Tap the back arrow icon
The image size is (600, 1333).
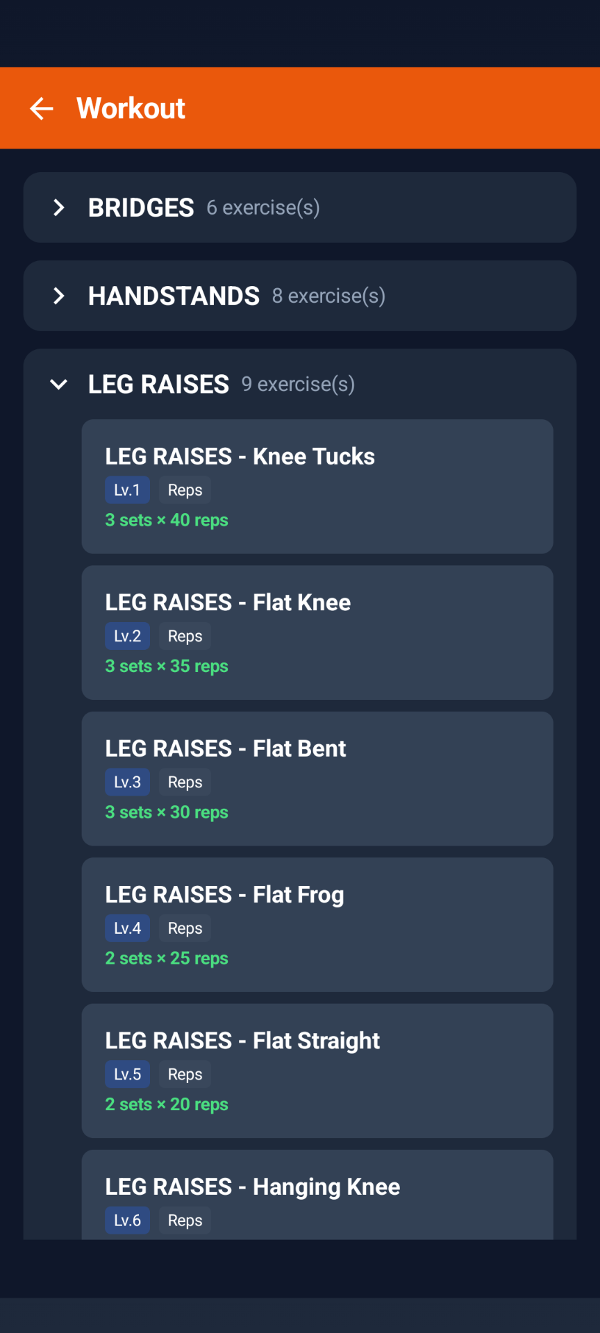(42, 108)
